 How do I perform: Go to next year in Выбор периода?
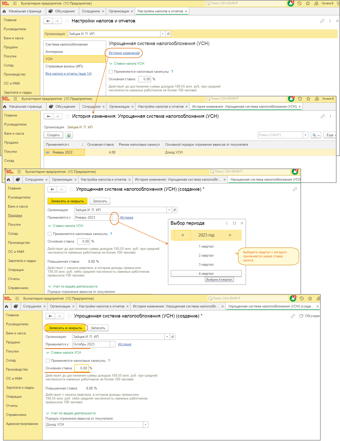click(230, 235)
